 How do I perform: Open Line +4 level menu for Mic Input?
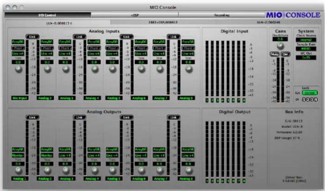tap(18, 54)
